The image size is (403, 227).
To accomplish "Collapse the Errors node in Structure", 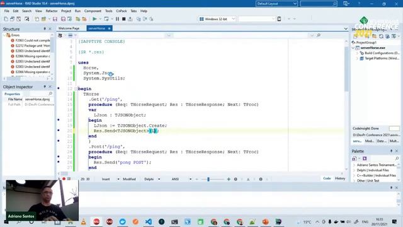I will pyautogui.click(x=5, y=35).
